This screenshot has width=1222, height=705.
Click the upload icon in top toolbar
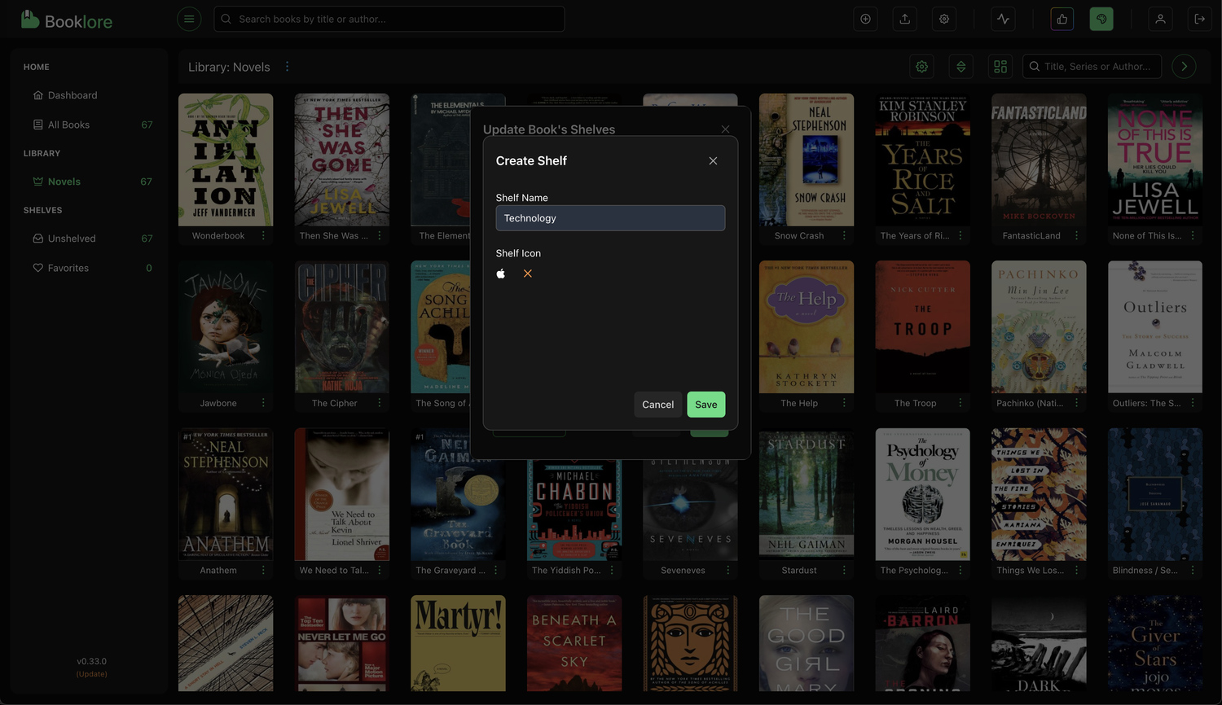tap(905, 19)
